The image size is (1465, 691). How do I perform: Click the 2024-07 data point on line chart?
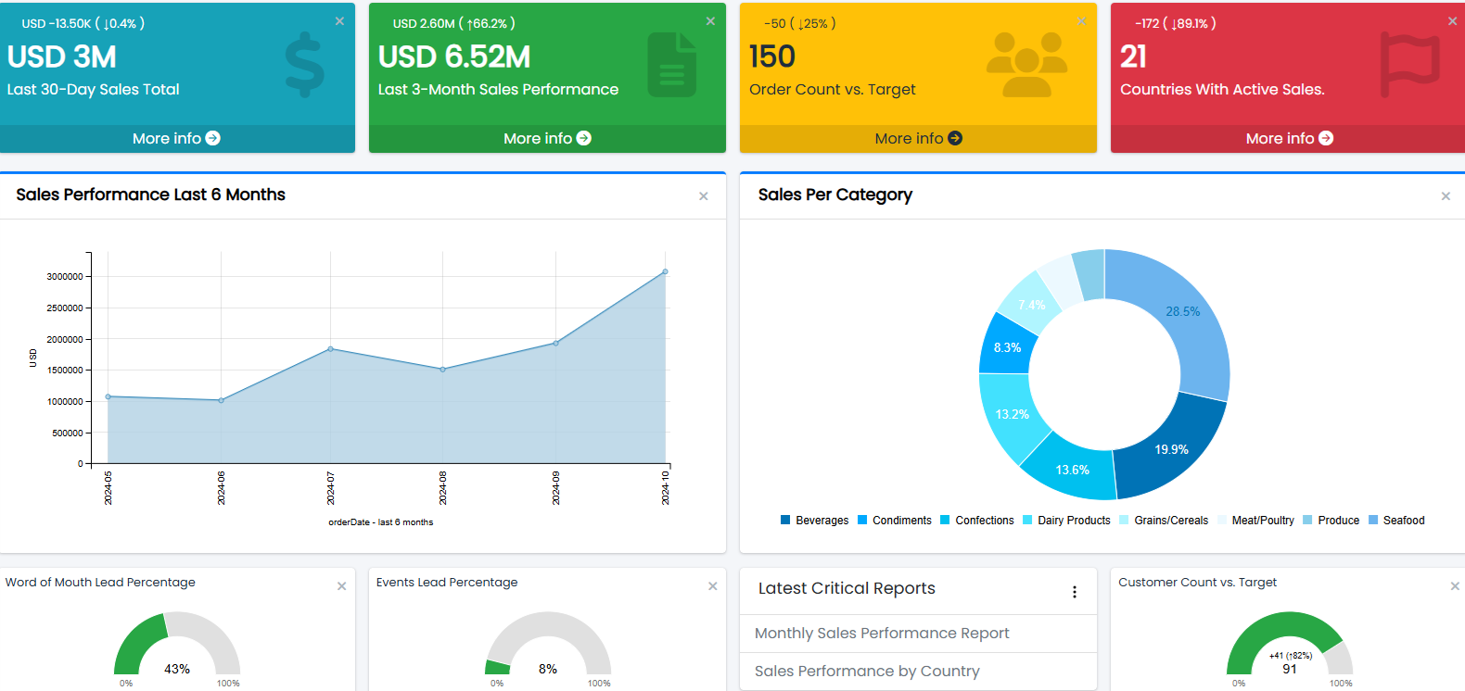[331, 349]
